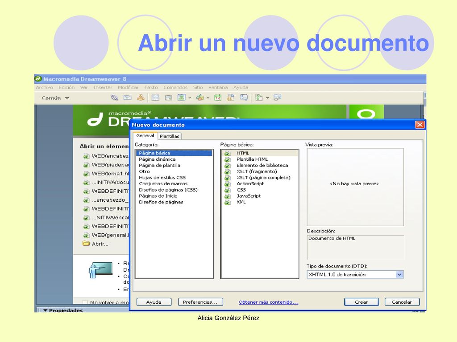
Task: Tick the "No volver a mostrar" checkbox
Action: (85, 302)
